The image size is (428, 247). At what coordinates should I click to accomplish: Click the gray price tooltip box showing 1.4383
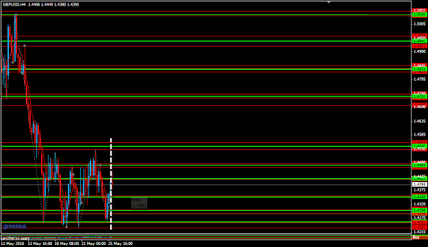point(139,203)
